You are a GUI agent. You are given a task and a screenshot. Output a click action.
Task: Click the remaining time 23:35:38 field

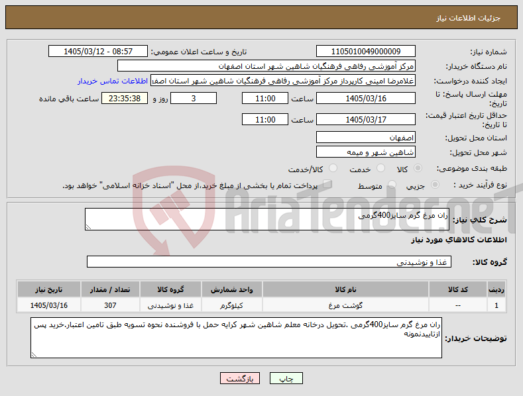click(125, 98)
